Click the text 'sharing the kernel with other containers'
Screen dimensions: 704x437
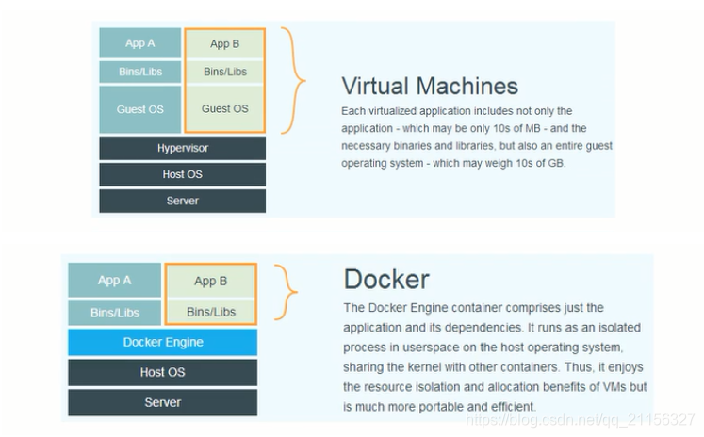point(450,367)
